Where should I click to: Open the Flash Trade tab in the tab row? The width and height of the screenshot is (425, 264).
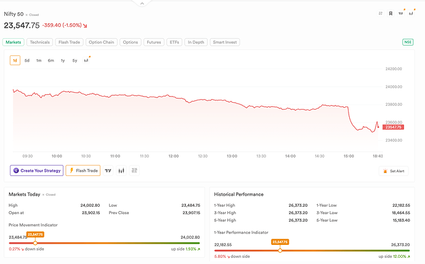point(69,42)
